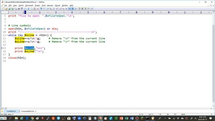The height and width of the screenshot is (121, 215).
Task: Open the Document menu
Action: [29, 5]
